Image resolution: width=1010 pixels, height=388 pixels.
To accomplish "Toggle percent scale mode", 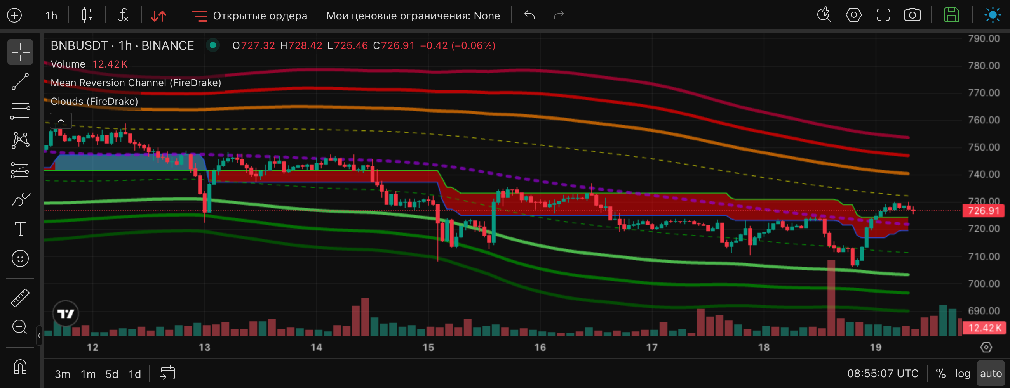I will pos(940,374).
